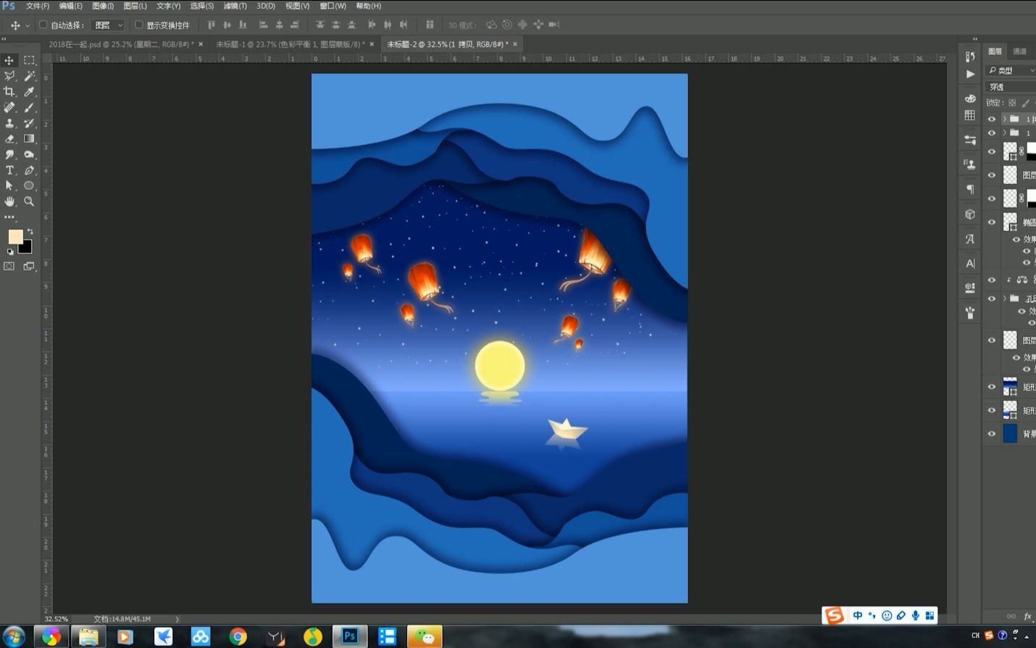Open the Actions panel play icon
Viewport: 1036px width, 648px height.
pyautogui.click(x=970, y=74)
